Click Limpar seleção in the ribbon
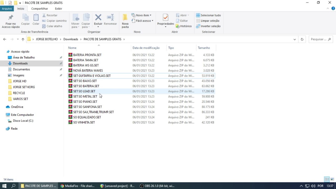336x189 pixels. tap(208, 21)
